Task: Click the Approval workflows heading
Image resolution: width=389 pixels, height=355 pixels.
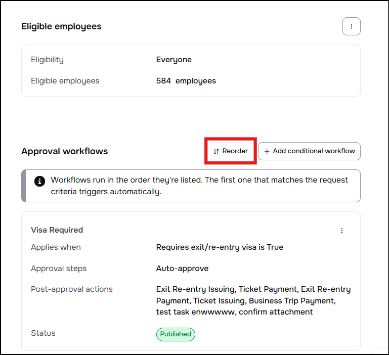Action: 65,151
